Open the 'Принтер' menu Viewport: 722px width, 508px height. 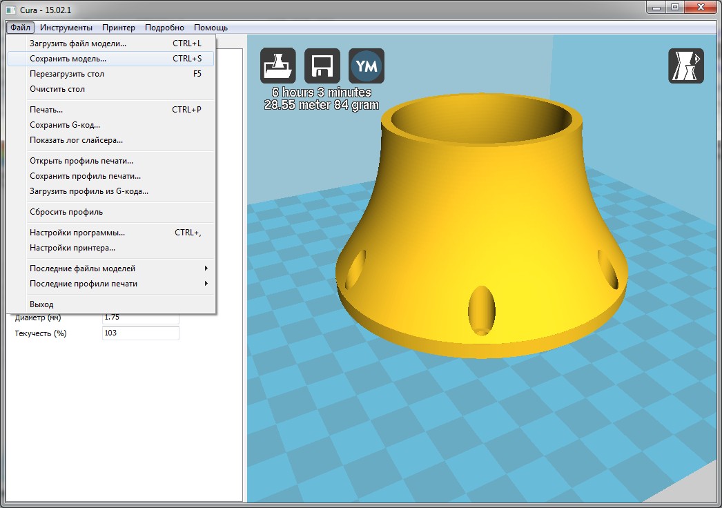click(x=118, y=28)
